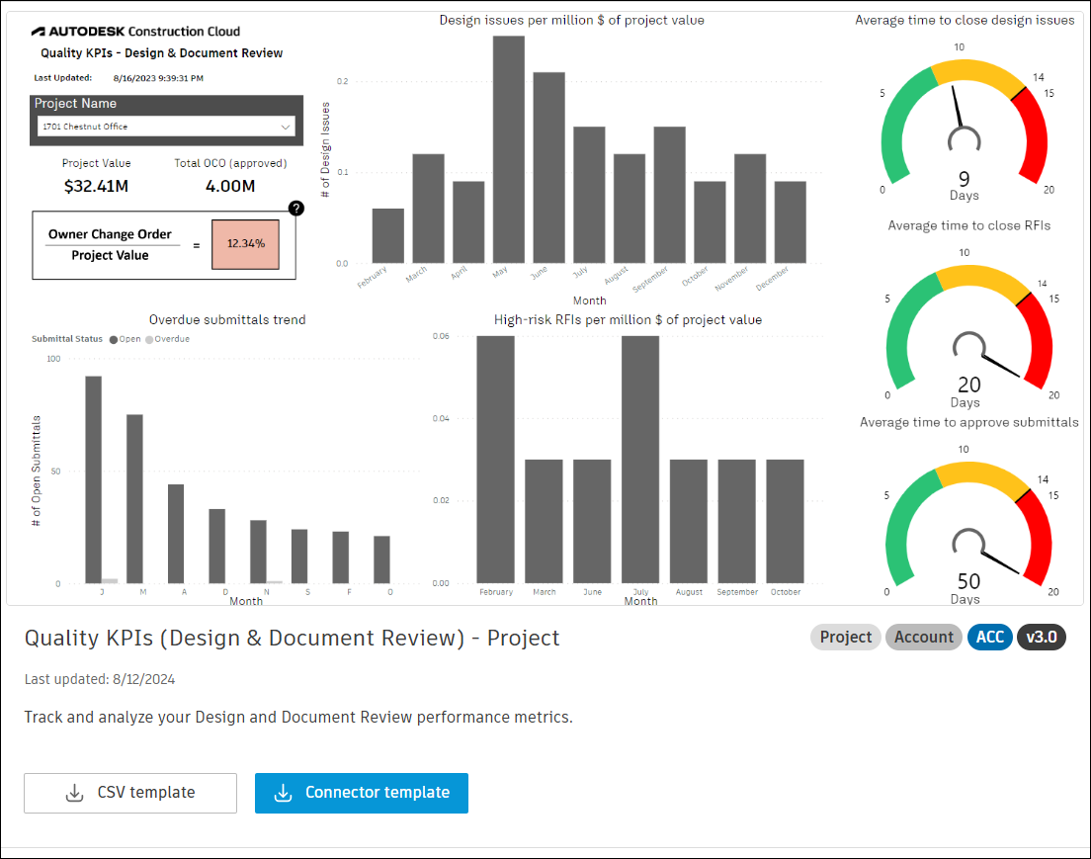Click February bar in design issues chart
Image resolution: width=1091 pixels, height=859 pixels.
(x=388, y=236)
